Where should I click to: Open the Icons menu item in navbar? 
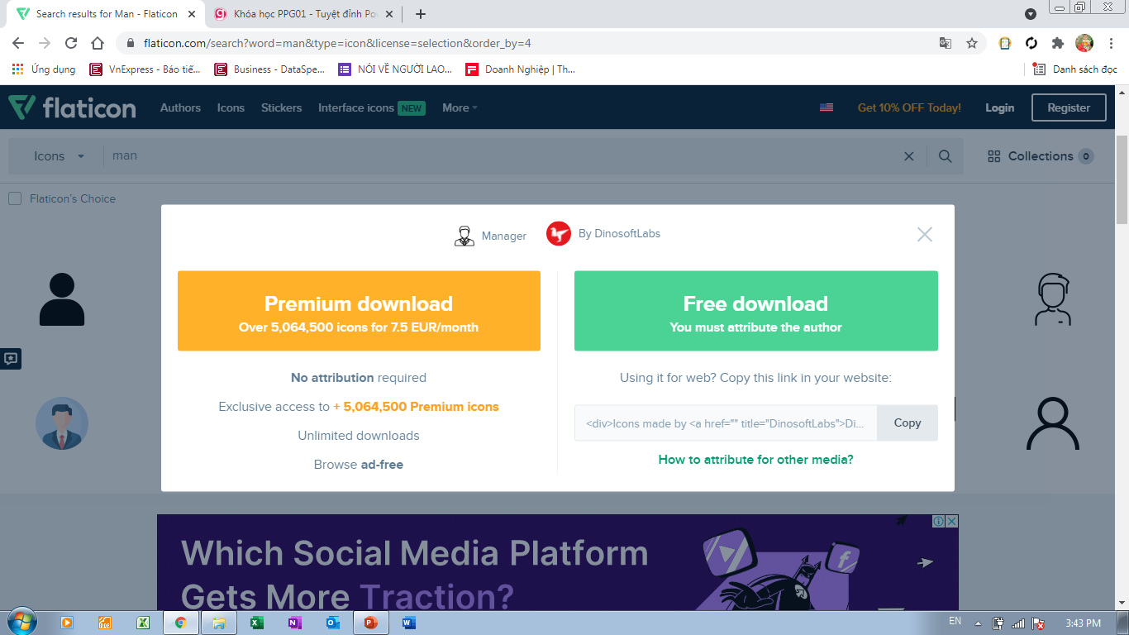coord(231,107)
